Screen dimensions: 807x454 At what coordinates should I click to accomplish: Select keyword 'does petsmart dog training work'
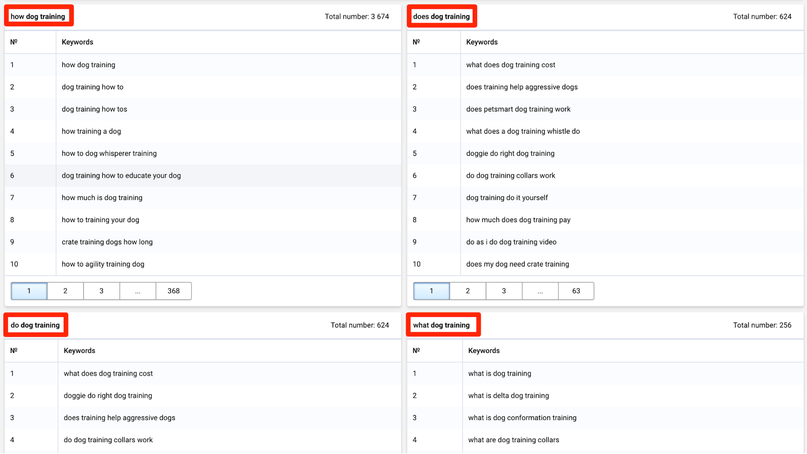518,109
